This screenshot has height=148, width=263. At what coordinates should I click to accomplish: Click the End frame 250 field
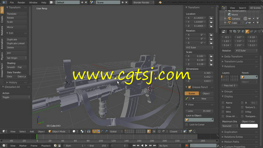[x=98, y=145]
